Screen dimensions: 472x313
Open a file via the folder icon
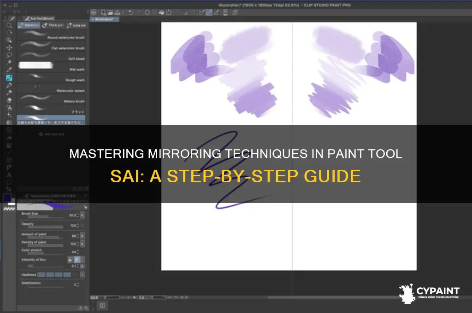pos(110,12)
